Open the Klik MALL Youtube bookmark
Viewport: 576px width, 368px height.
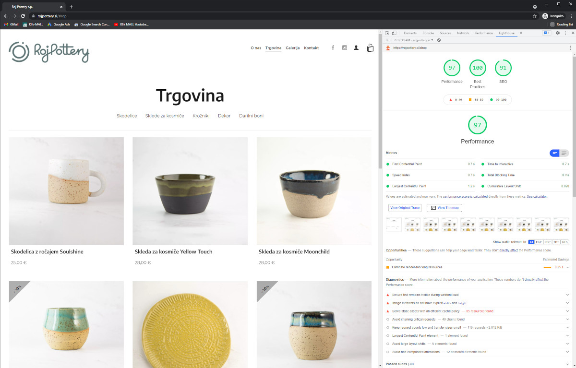(132, 24)
